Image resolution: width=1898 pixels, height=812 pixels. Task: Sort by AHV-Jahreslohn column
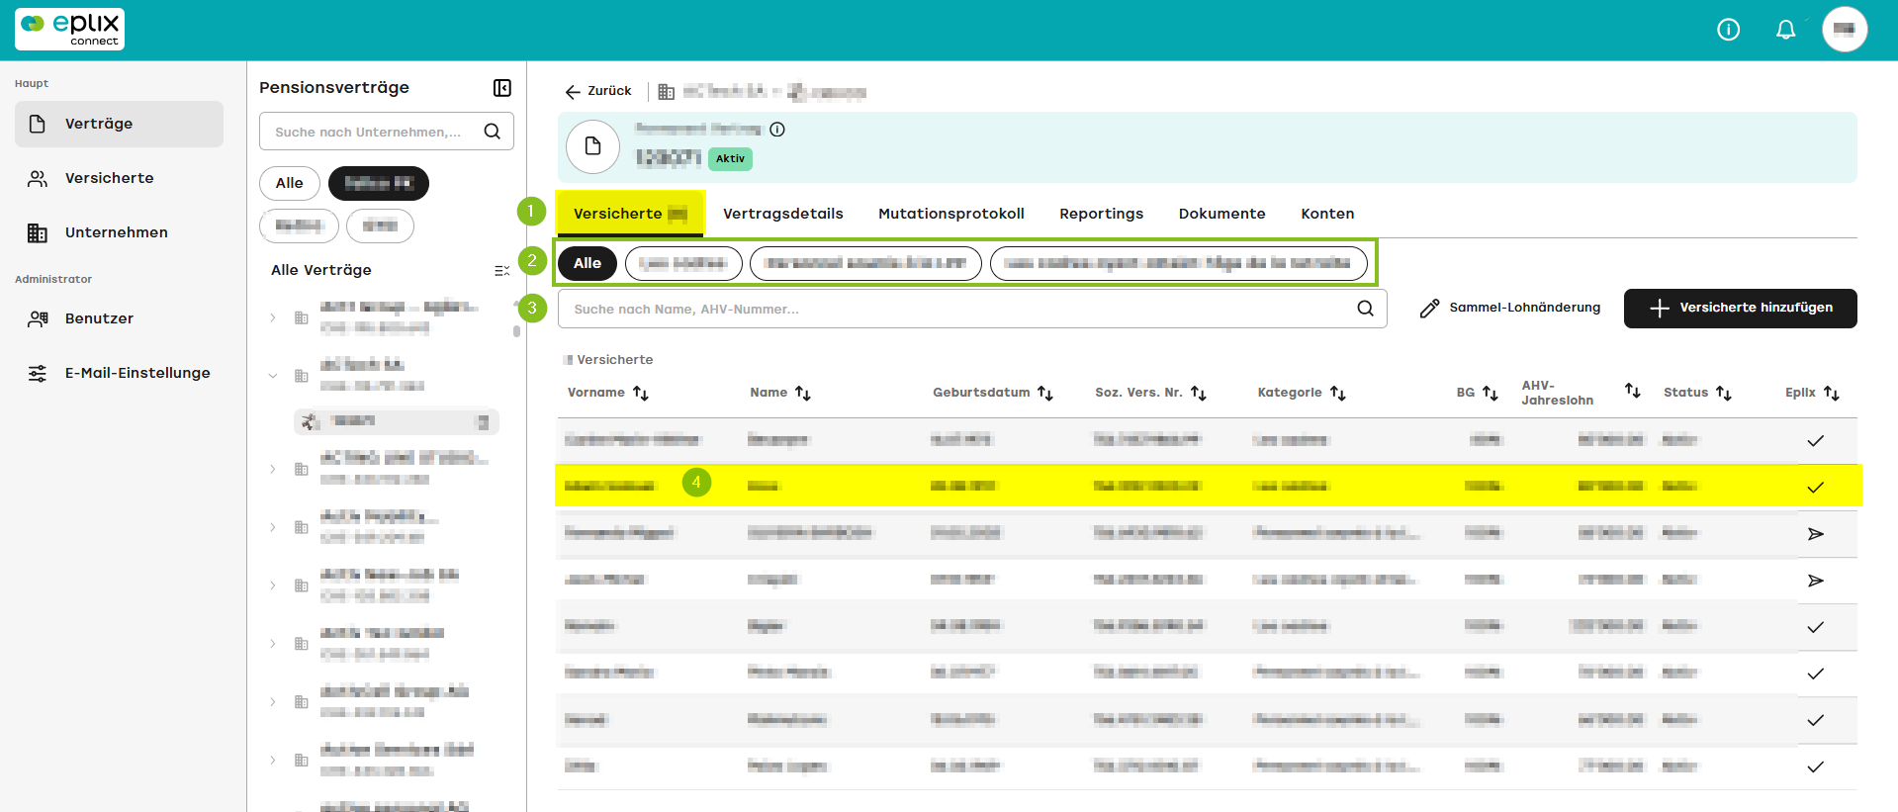coord(1633,392)
